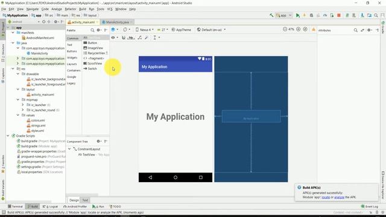Select AppTheme theme button
Screen dimensions: 386x217
pos(181,30)
